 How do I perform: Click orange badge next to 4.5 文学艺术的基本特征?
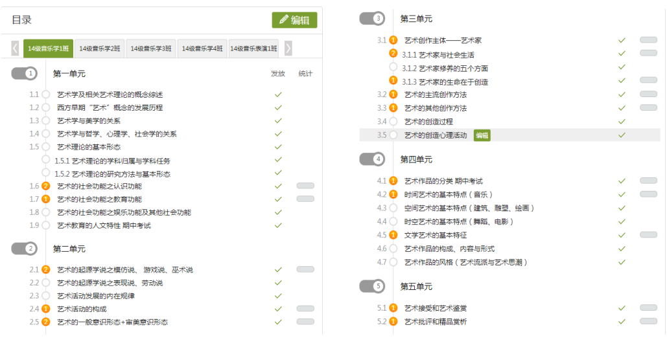click(393, 235)
